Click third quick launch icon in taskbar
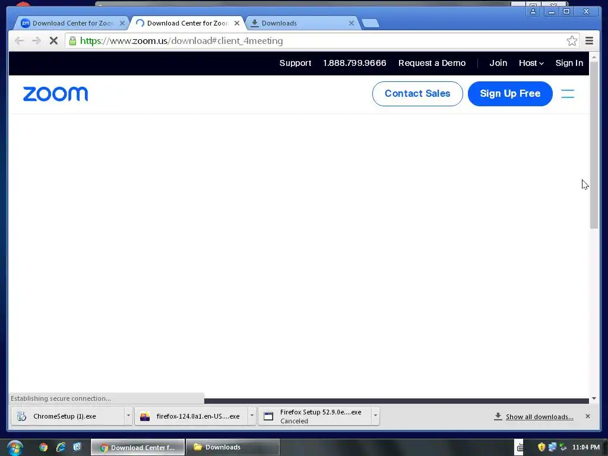 point(78,447)
